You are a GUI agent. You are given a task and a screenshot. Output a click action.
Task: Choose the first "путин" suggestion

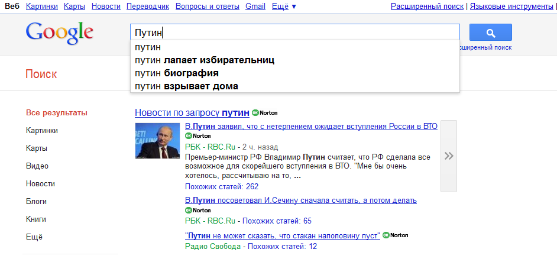pyautogui.click(x=148, y=47)
